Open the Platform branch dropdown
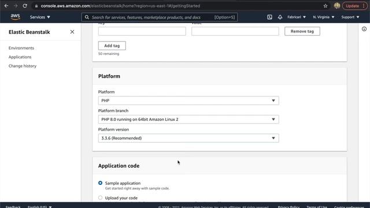 [188, 120]
